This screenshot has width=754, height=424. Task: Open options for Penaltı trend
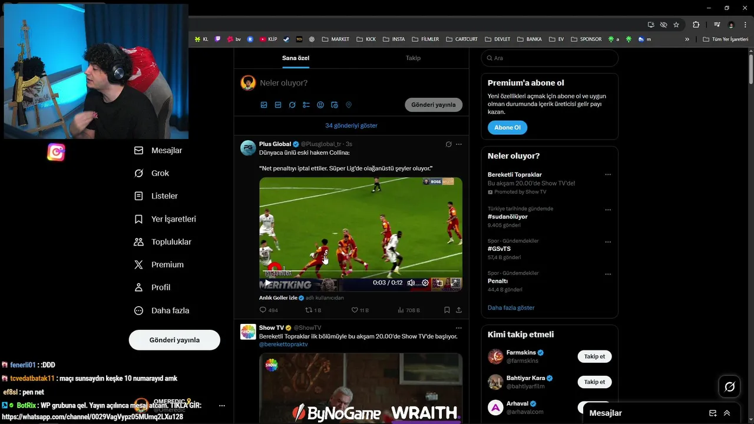coord(608,274)
